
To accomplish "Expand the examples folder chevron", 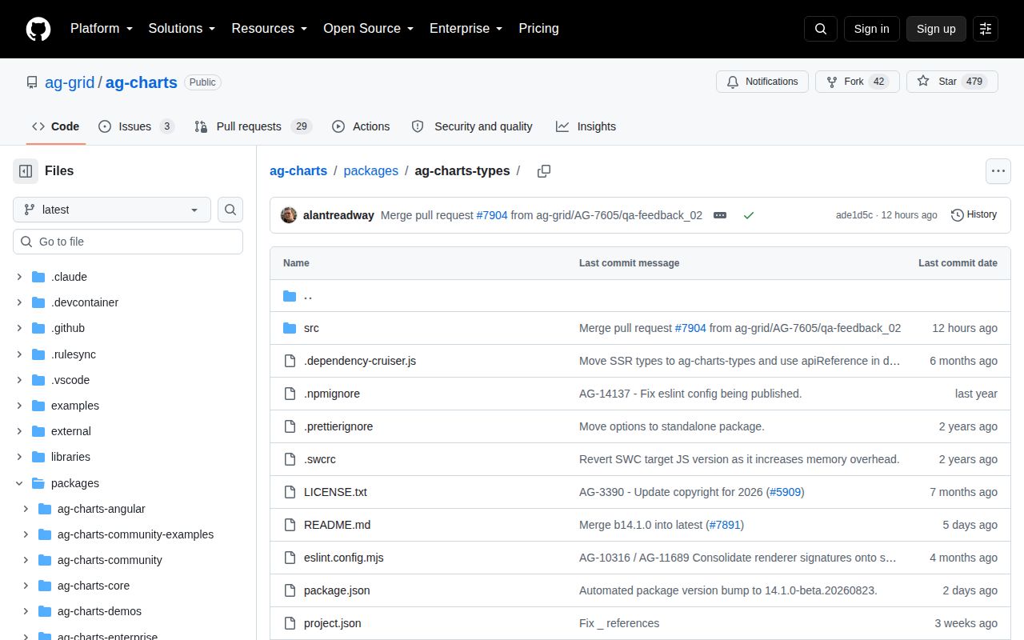I will coord(19,406).
